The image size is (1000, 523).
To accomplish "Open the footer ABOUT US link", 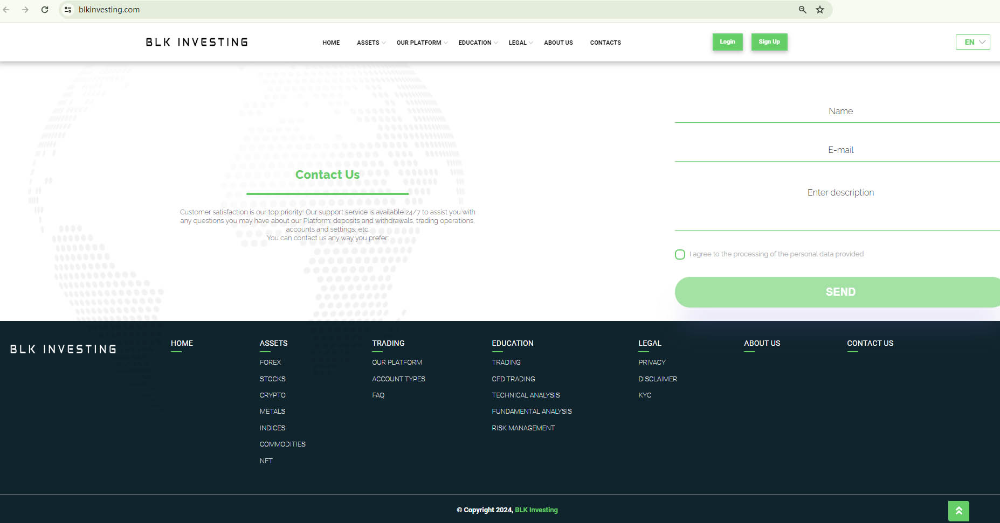I will tap(762, 343).
